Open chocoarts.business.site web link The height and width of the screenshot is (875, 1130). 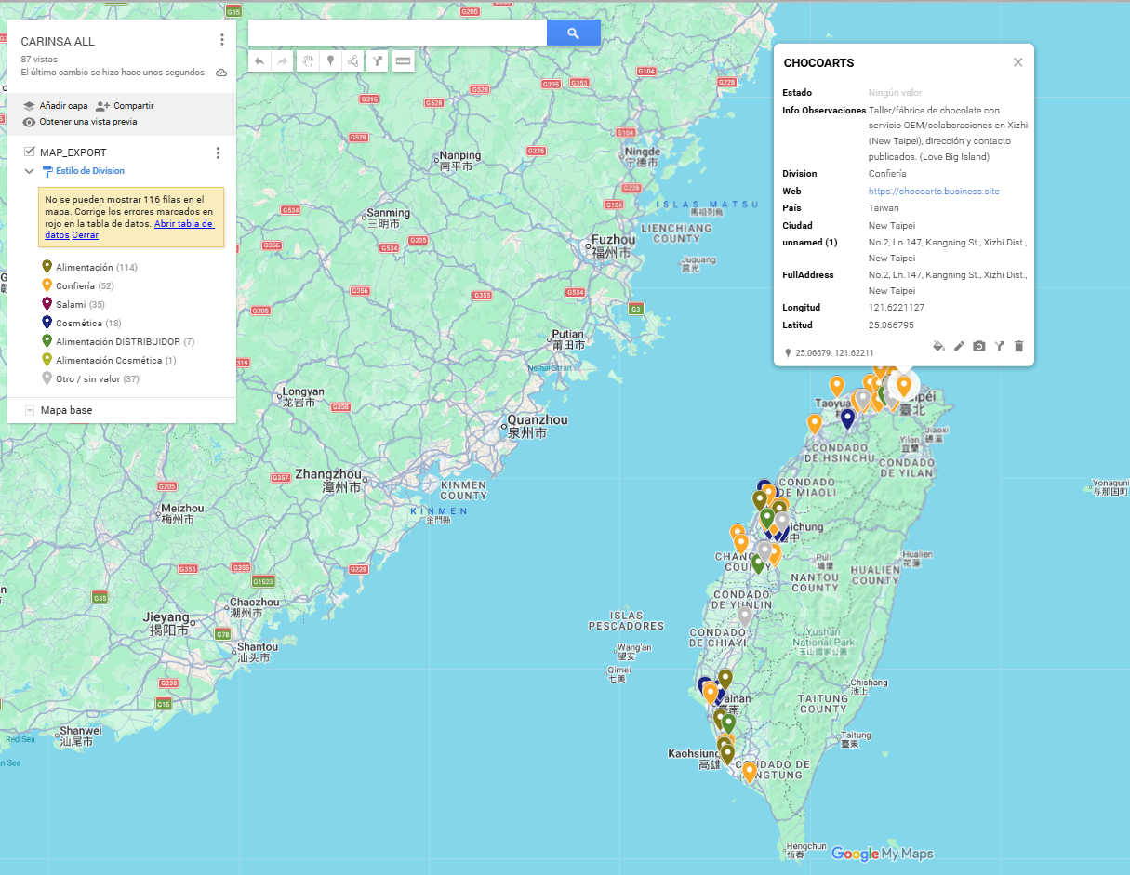click(x=934, y=192)
